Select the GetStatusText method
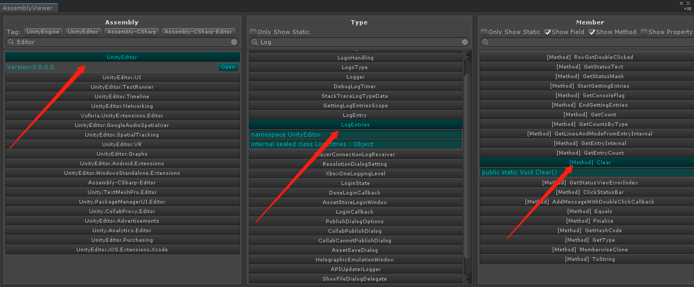Image resolution: width=694 pixels, height=287 pixels. click(x=587, y=66)
